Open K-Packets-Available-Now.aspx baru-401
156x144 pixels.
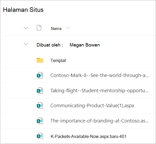[x=89, y=136]
